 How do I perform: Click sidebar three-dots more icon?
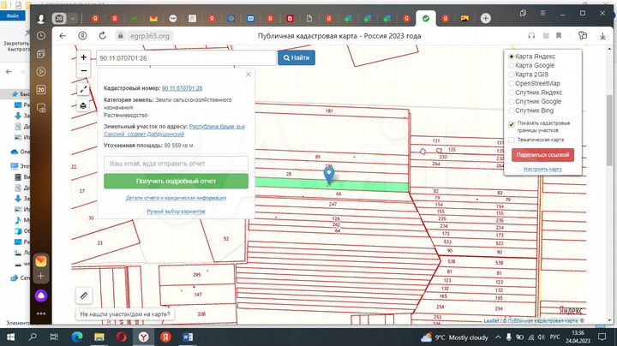(x=41, y=313)
